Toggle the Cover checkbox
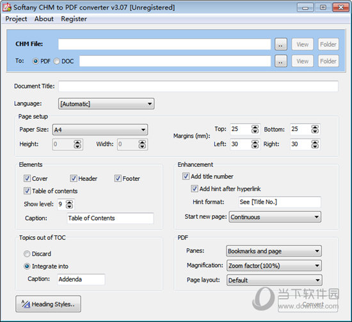The image size is (352, 322). tap(27, 178)
